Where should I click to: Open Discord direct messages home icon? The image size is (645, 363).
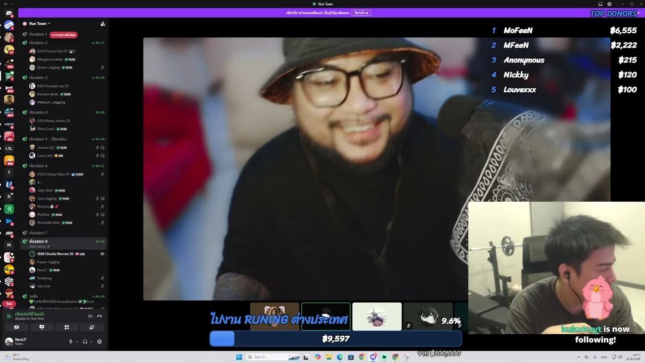9,13
